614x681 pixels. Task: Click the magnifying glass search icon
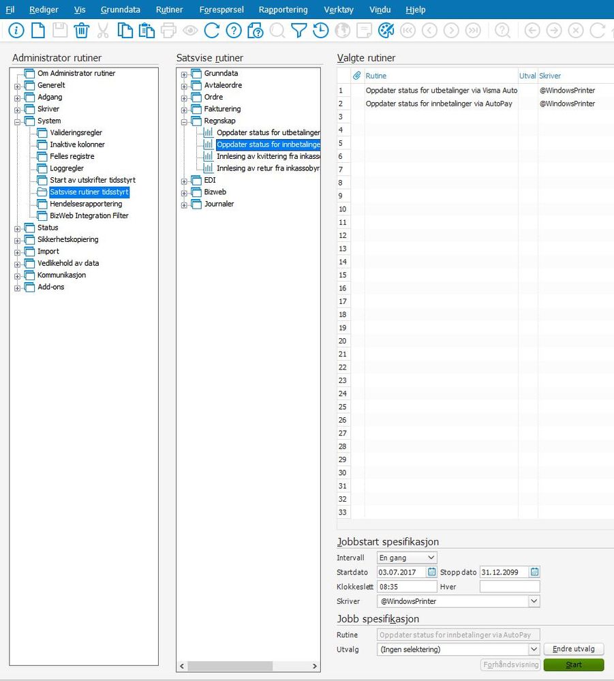click(x=277, y=31)
